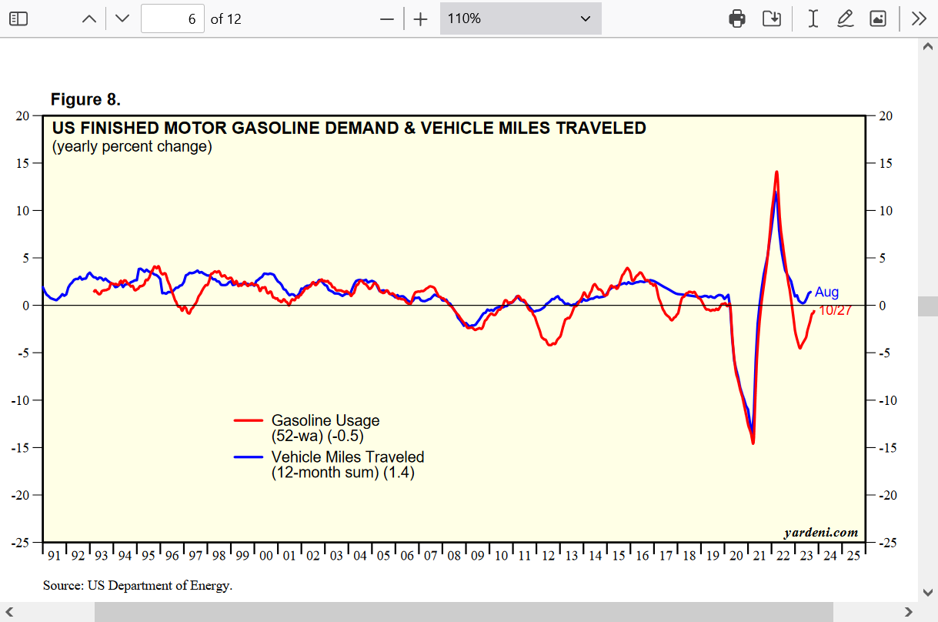938x622 pixels.
Task: Save the PDF document
Action: click(772, 18)
